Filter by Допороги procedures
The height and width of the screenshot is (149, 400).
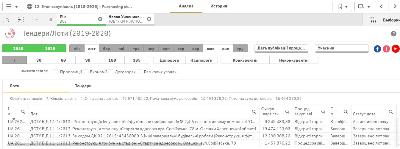(x=169, y=60)
